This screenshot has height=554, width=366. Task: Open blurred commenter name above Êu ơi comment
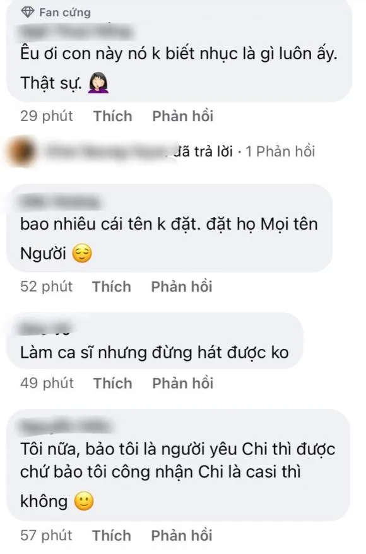(75, 32)
